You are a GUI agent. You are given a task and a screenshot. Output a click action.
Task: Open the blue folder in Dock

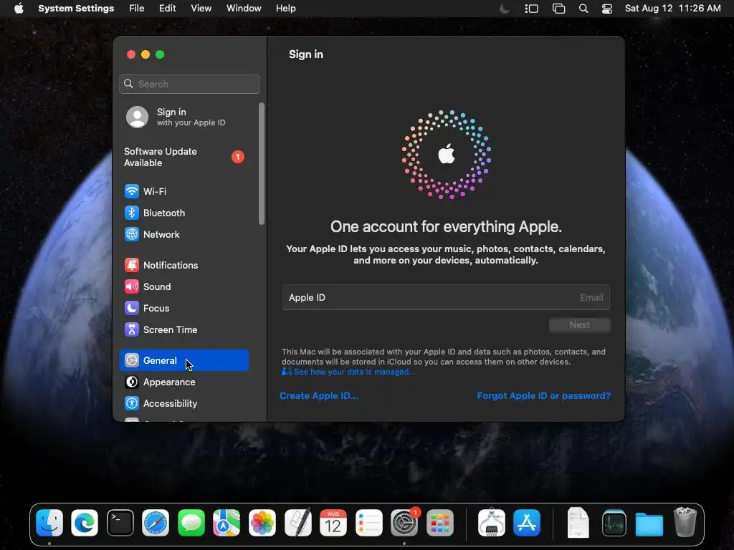click(x=649, y=524)
